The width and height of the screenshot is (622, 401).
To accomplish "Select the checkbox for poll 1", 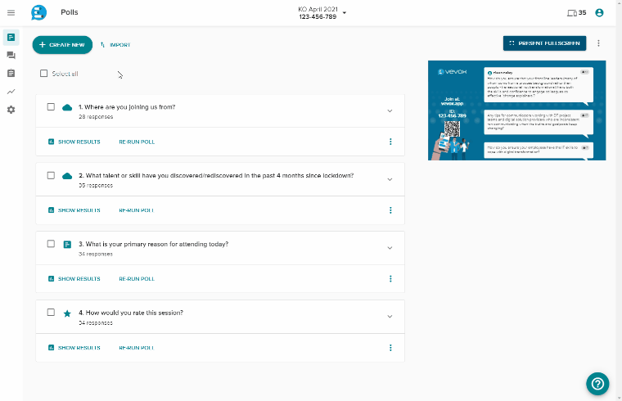I will click(x=51, y=106).
